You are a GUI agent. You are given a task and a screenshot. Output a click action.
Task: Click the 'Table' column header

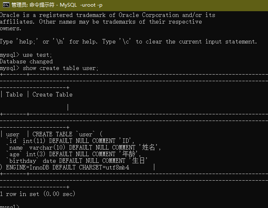pyautogui.click(x=14, y=94)
